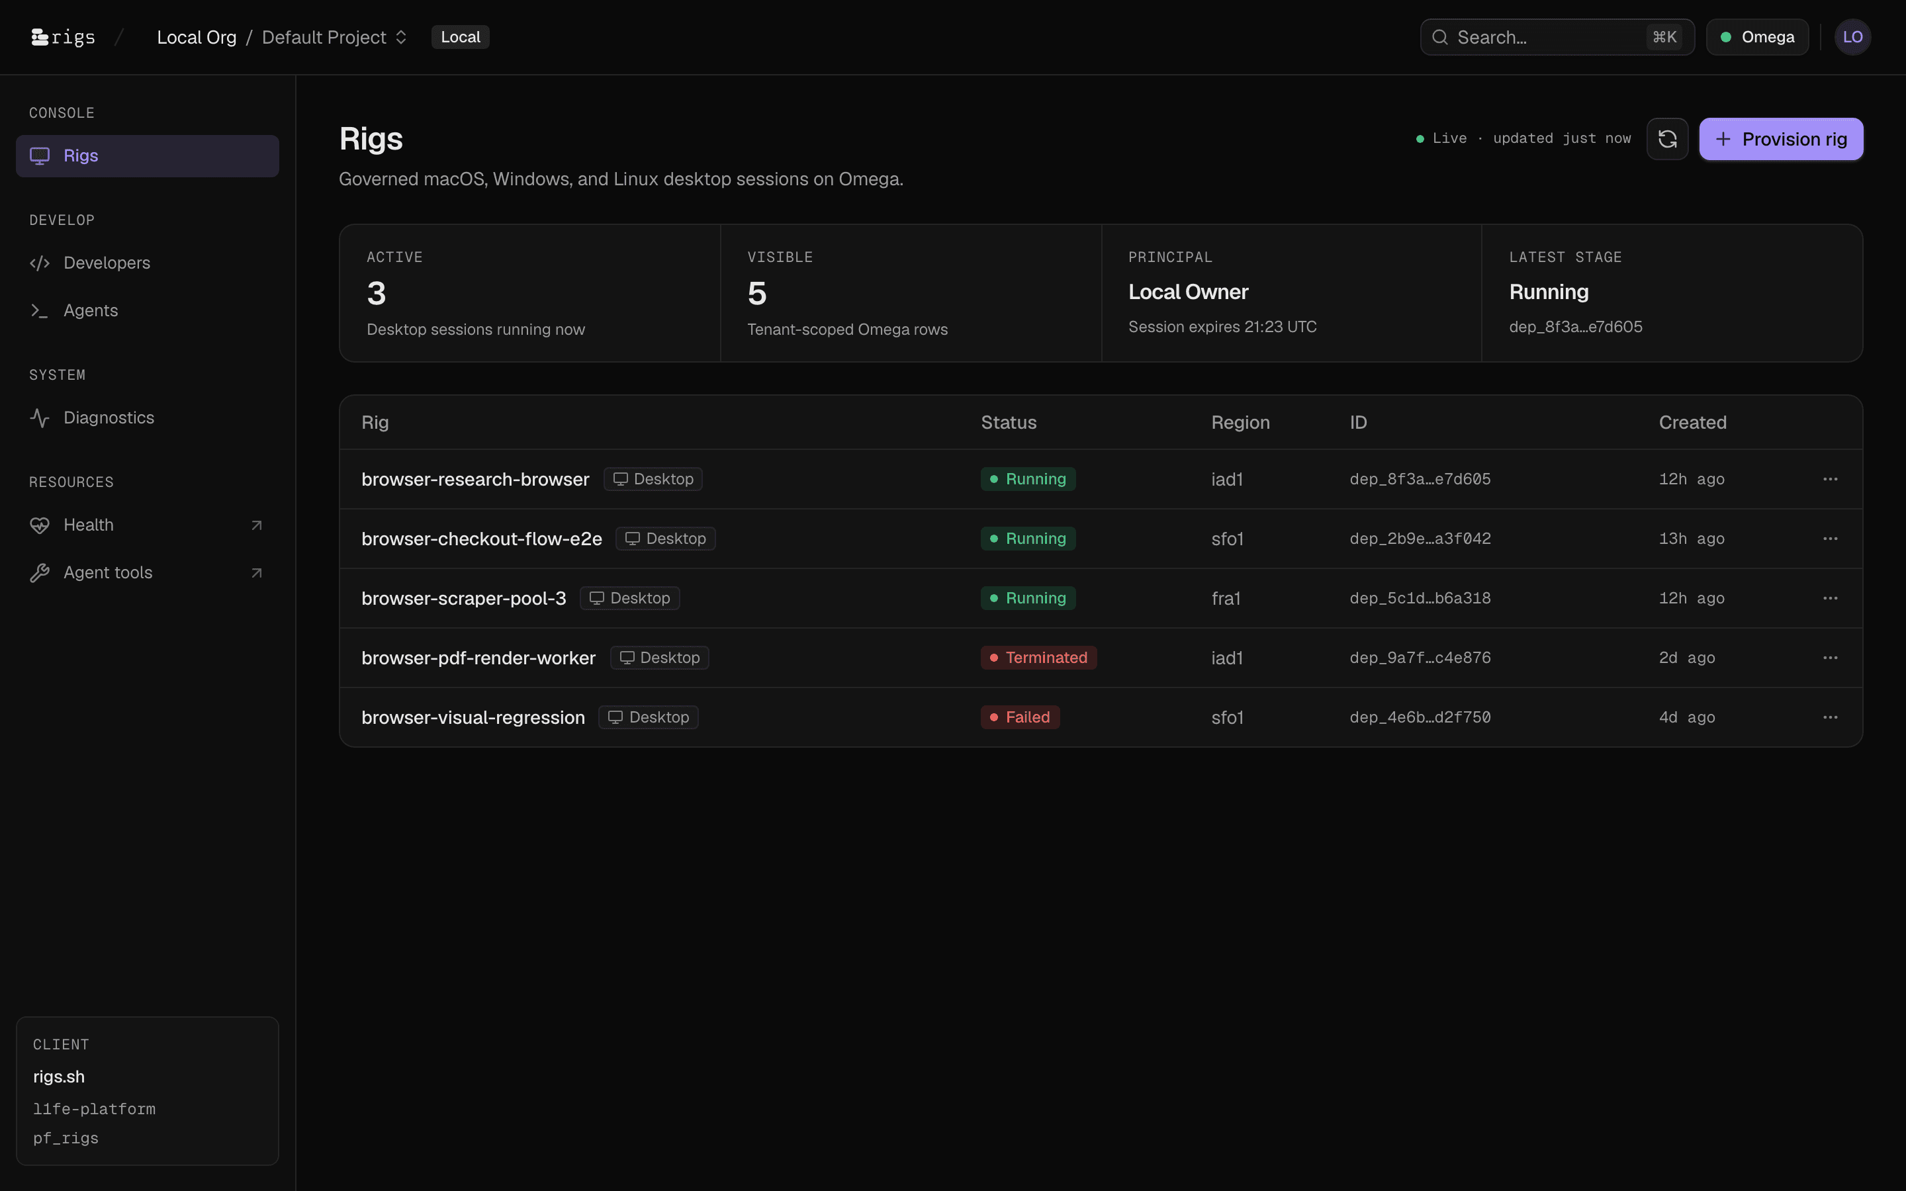Open actions menu for browser-scraper-pool-3
The width and height of the screenshot is (1906, 1191).
[1830, 598]
